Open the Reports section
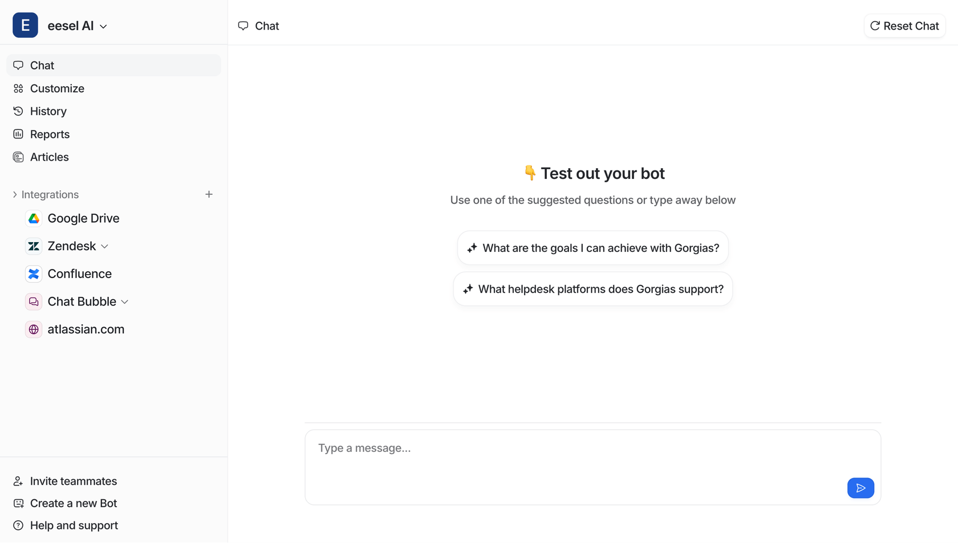Image resolution: width=958 pixels, height=543 pixels. (50, 134)
